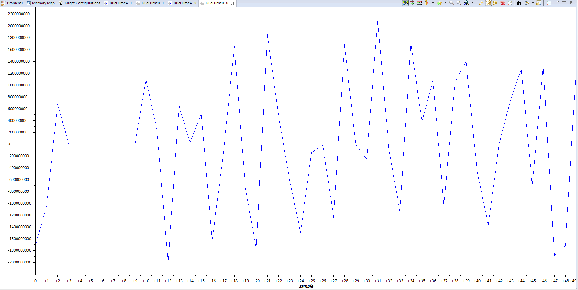Image resolution: width=578 pixels, height=290 pixels.
Task: Minimize the graph view panel
Action: pyautogui.click(x=564, y=2)
